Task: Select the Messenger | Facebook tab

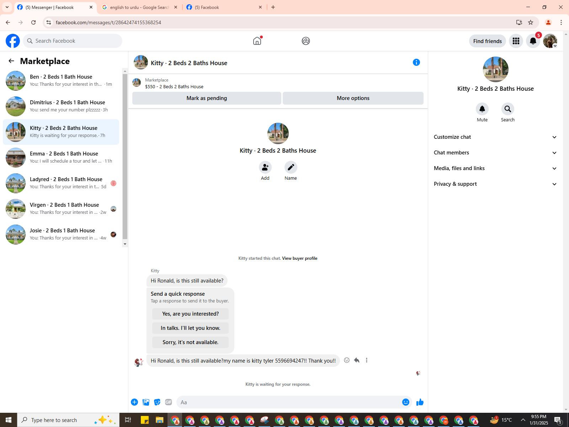Action: click(55, 7)
